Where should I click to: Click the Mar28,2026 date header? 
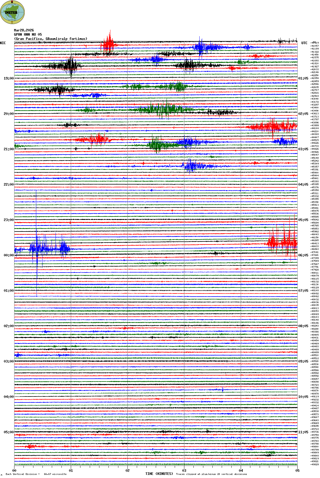(24, 30)
